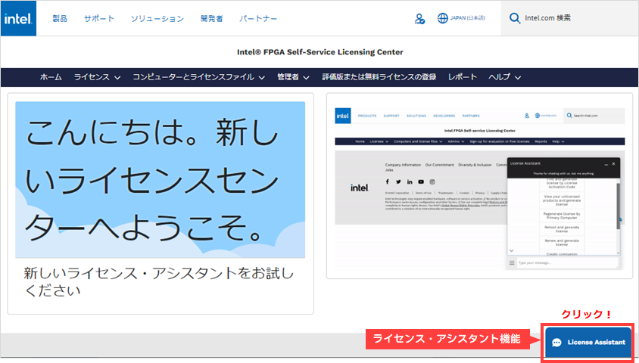Expand the ヘルプ dropdown
639x363 pixels.
(504, 77)
